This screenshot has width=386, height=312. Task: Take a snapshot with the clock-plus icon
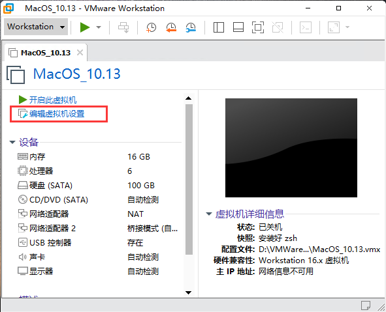(151, 27)
